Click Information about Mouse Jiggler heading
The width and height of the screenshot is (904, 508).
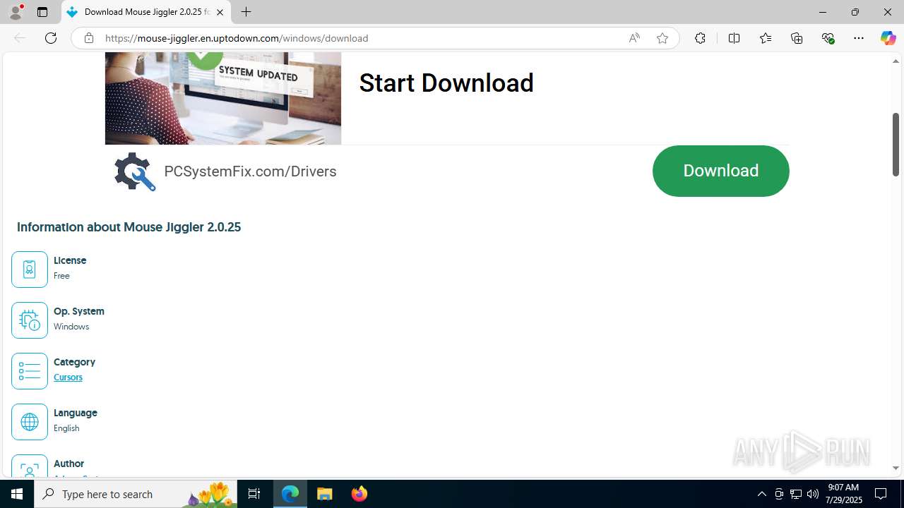pos(129,227)
